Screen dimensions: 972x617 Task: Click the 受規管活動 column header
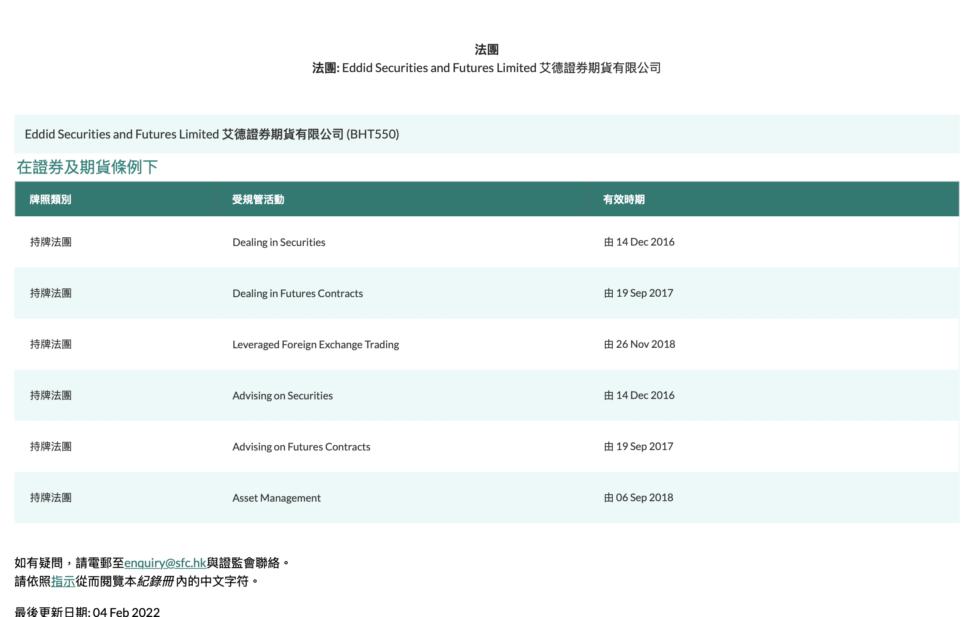click(258, 199)
